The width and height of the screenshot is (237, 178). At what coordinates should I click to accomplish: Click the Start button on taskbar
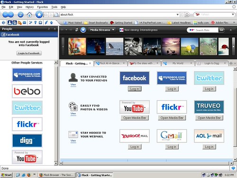pos(6,175)
